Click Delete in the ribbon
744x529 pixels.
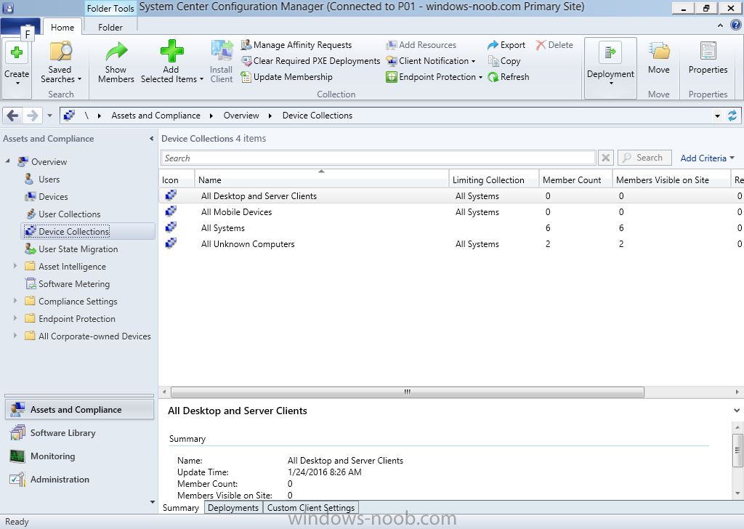coord(554,45)
